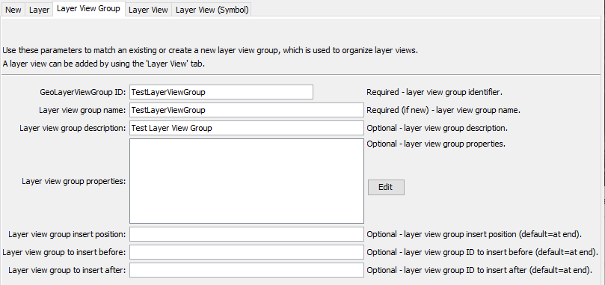605x285 pixels.
Task: Focus the Layer view group insert position field
Action: 247,234
